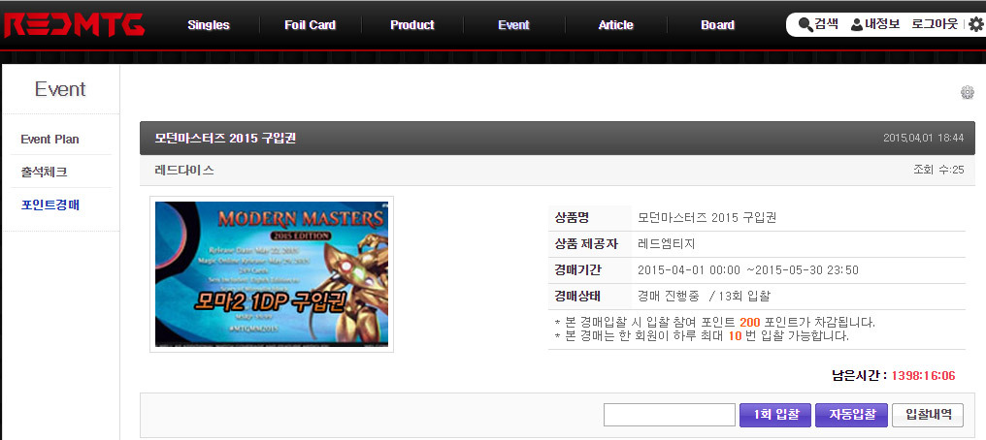Image resolution: width=986 pixels, height=440 pixels.
Task: Click the Event sidebar heading
Action: pyautogui.click(x=60, y=89)
